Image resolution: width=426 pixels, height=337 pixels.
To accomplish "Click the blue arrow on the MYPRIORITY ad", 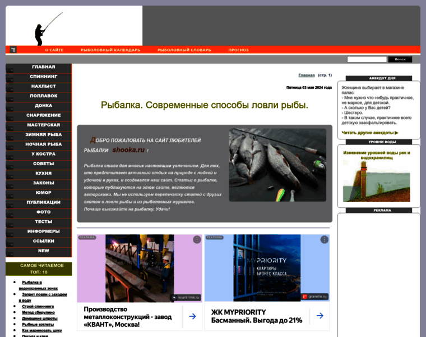I will tap(319, 316).
